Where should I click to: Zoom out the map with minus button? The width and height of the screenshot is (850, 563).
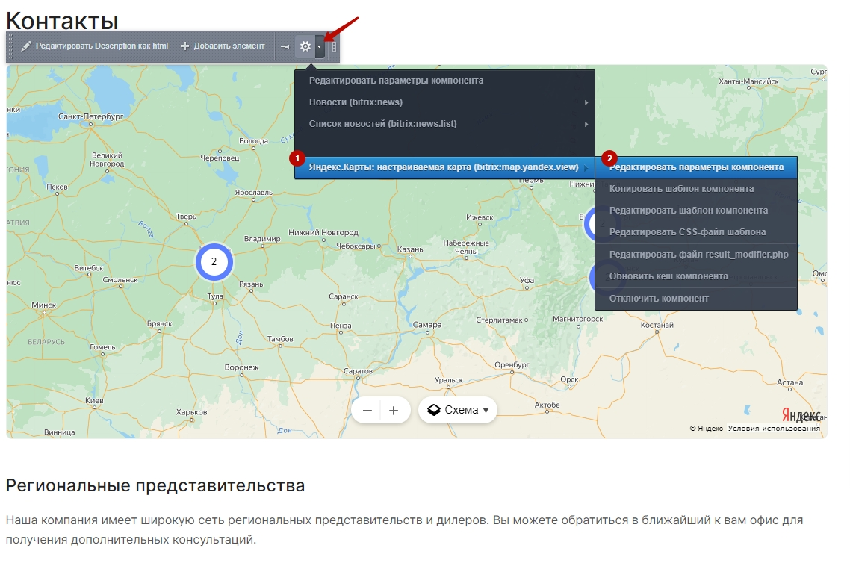[x=367, y=411]
